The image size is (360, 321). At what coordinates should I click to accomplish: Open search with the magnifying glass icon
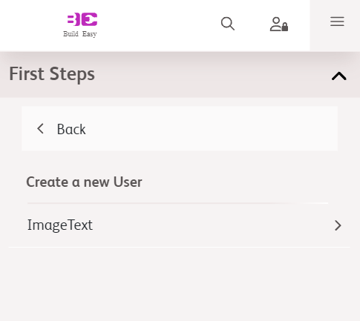click(228, 24)
